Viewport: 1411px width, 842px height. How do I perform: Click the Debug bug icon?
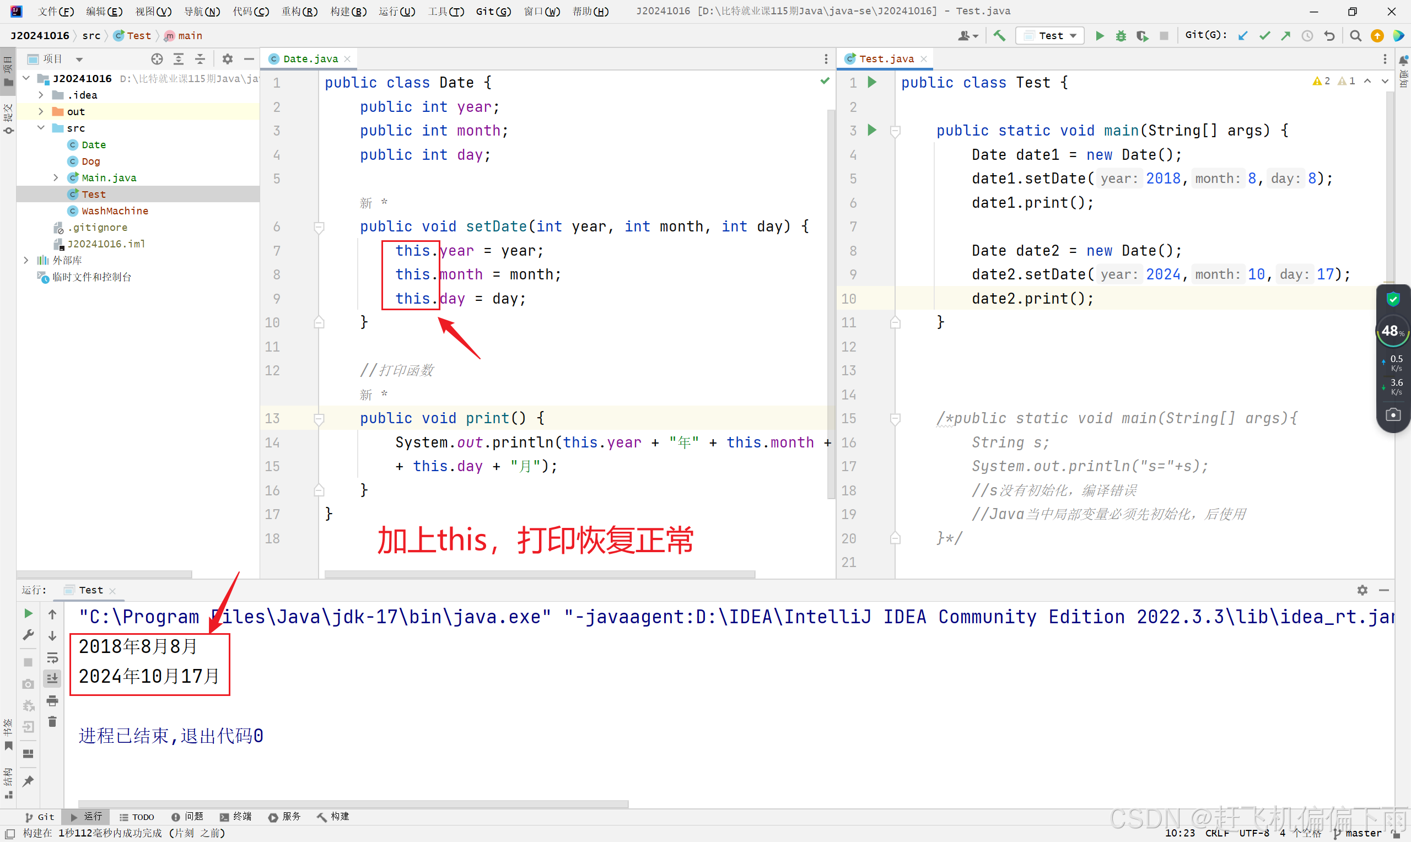tap(1121, 36)
